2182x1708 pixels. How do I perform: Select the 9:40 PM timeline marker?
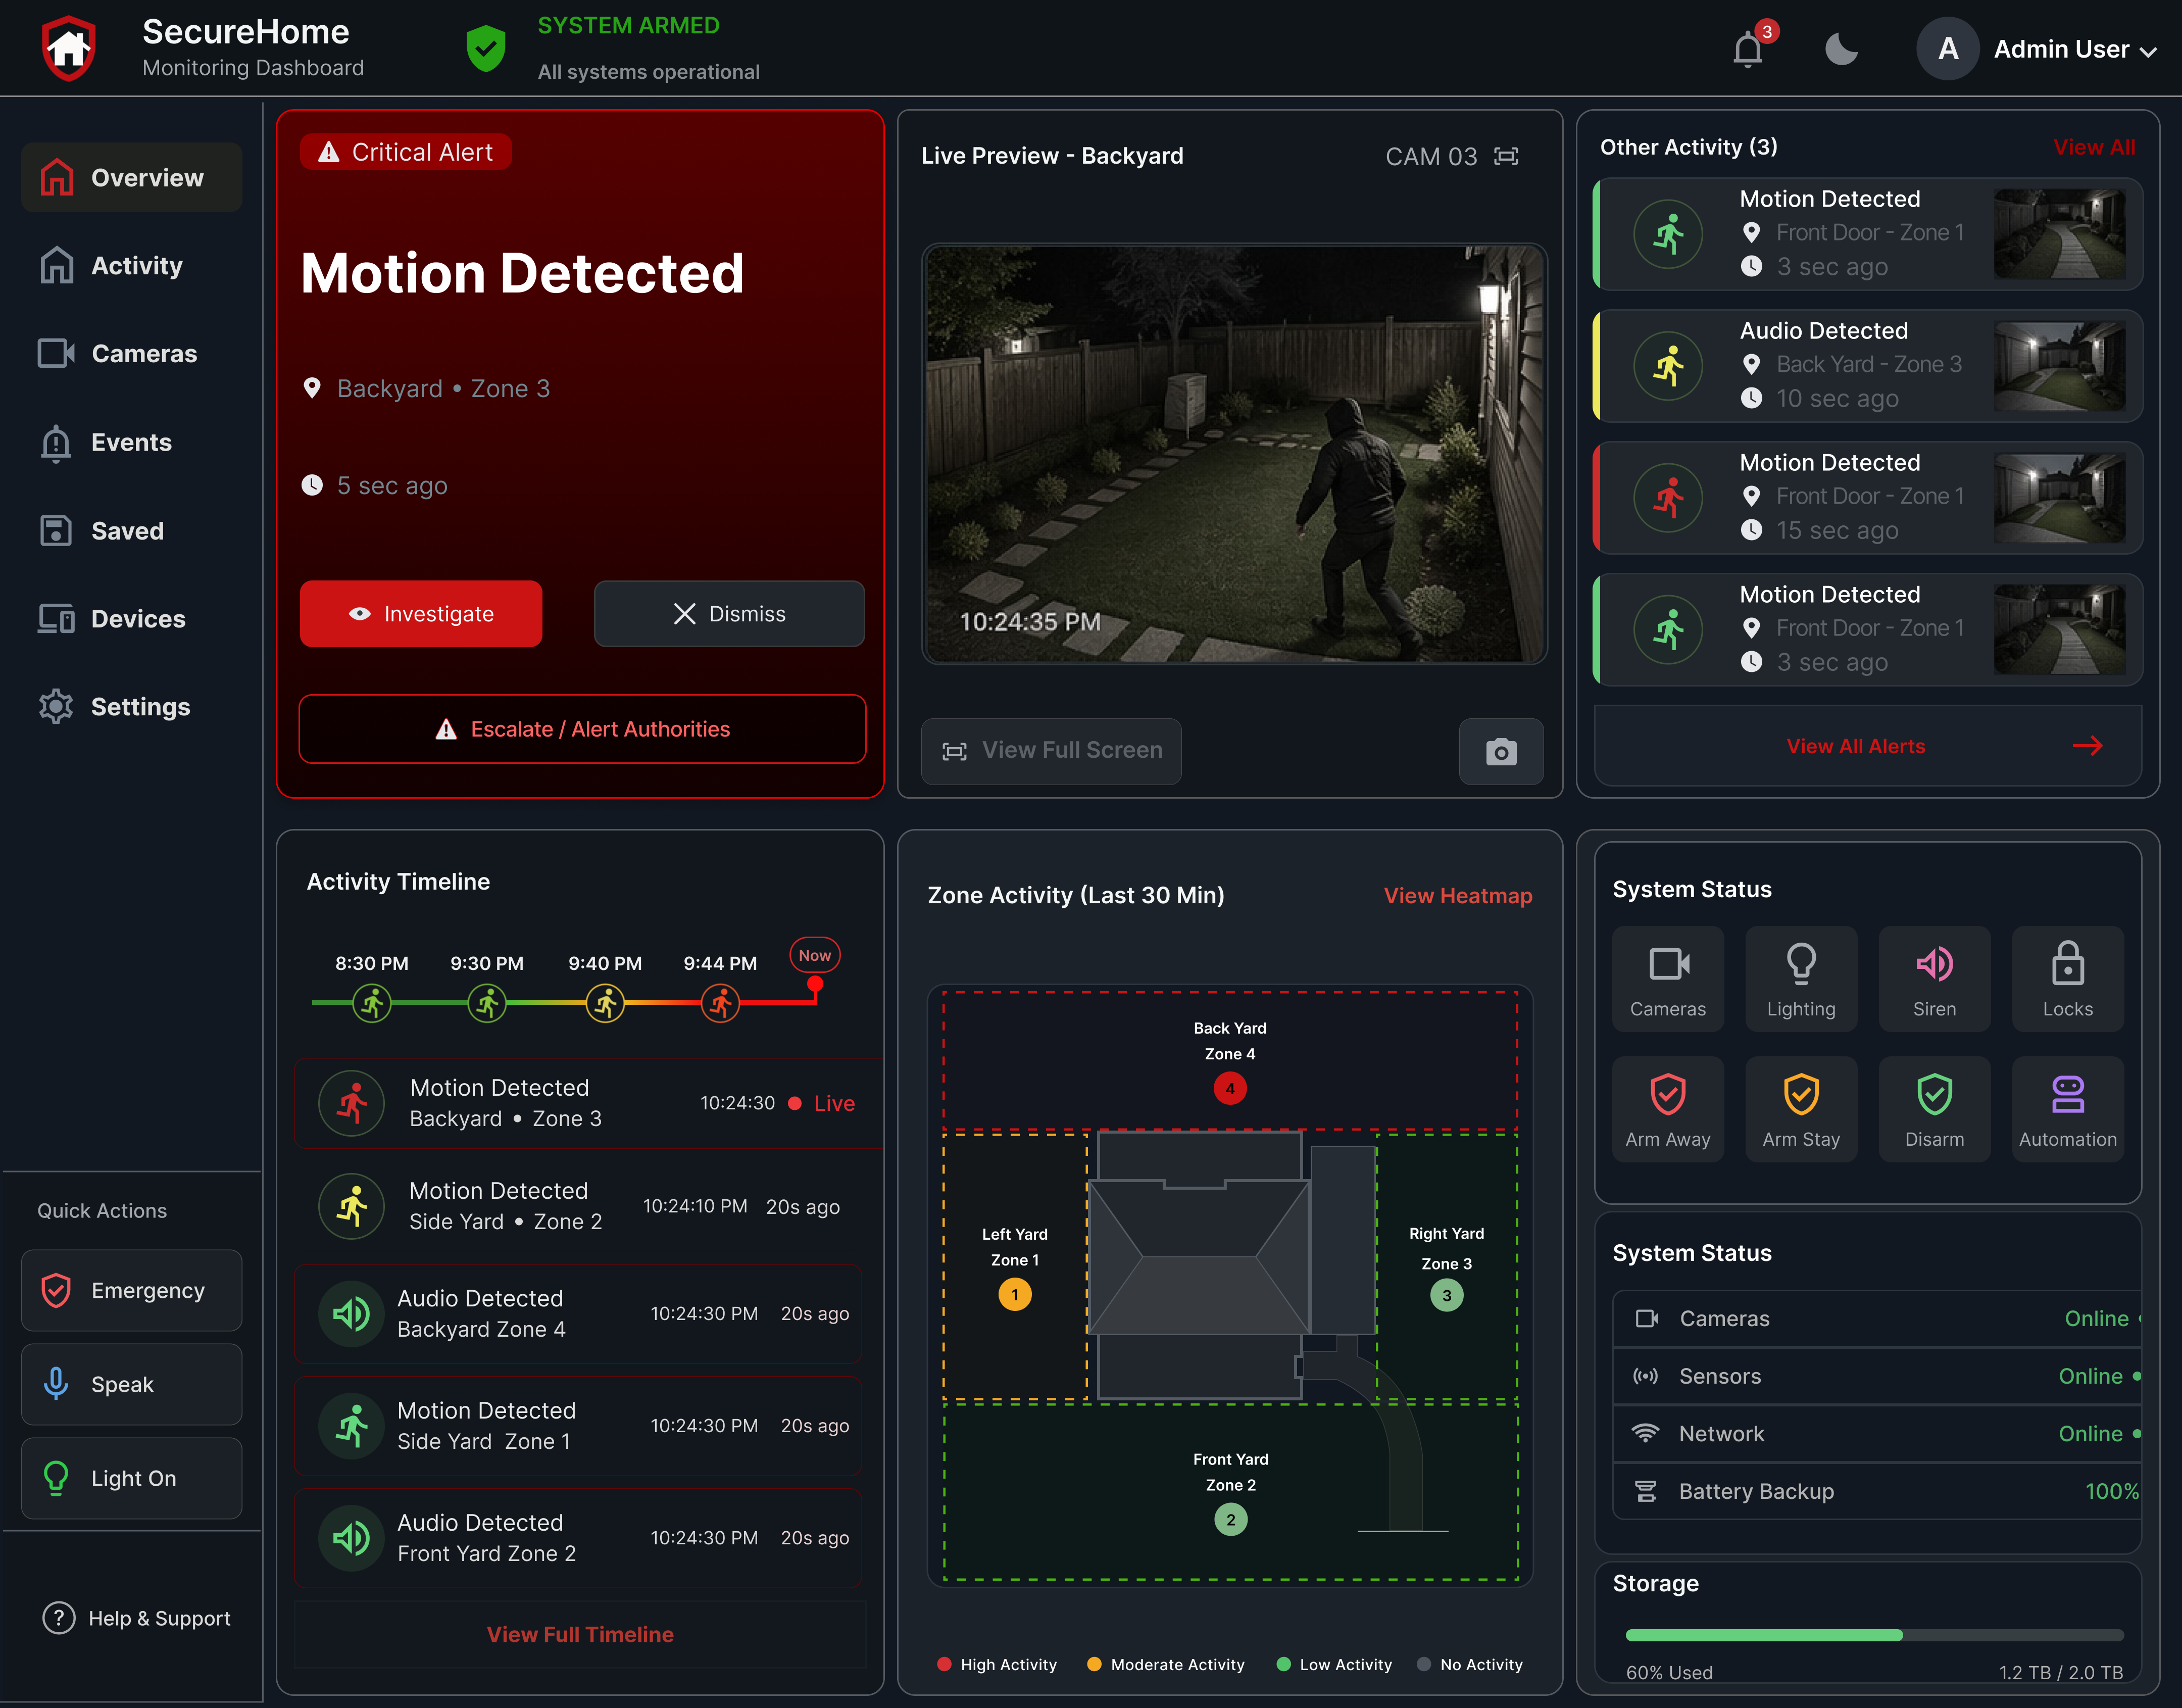tap(605, 1003)
